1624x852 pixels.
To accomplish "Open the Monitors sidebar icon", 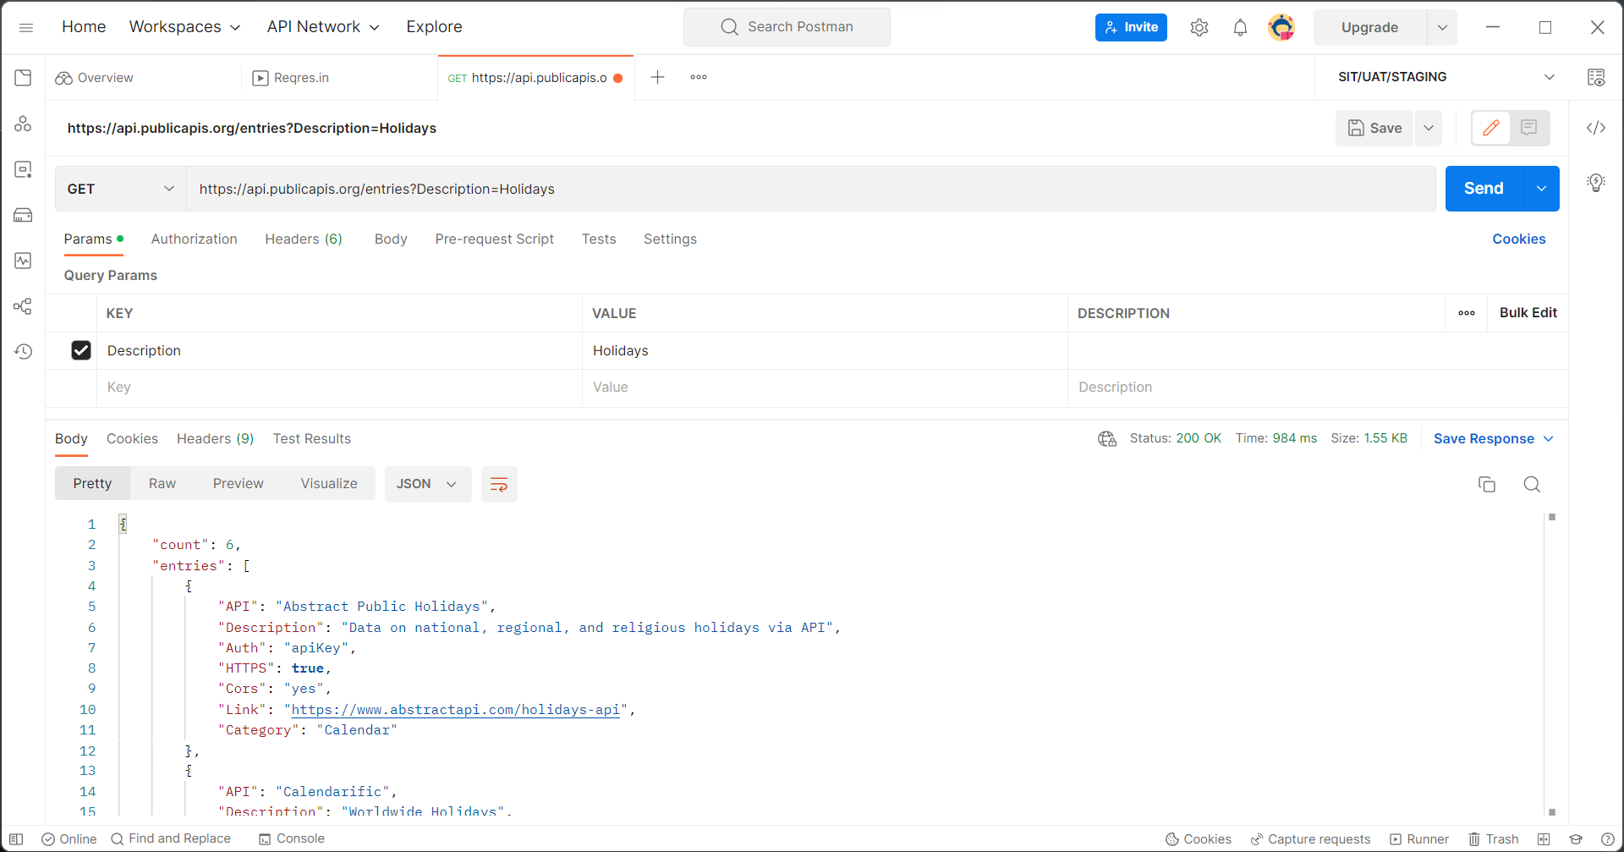I will 23,261.
